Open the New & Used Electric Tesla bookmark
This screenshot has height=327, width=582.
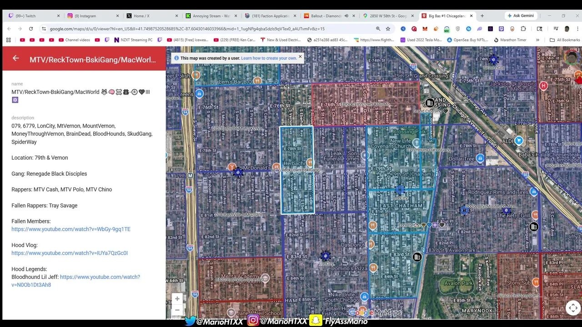(281, 40)
